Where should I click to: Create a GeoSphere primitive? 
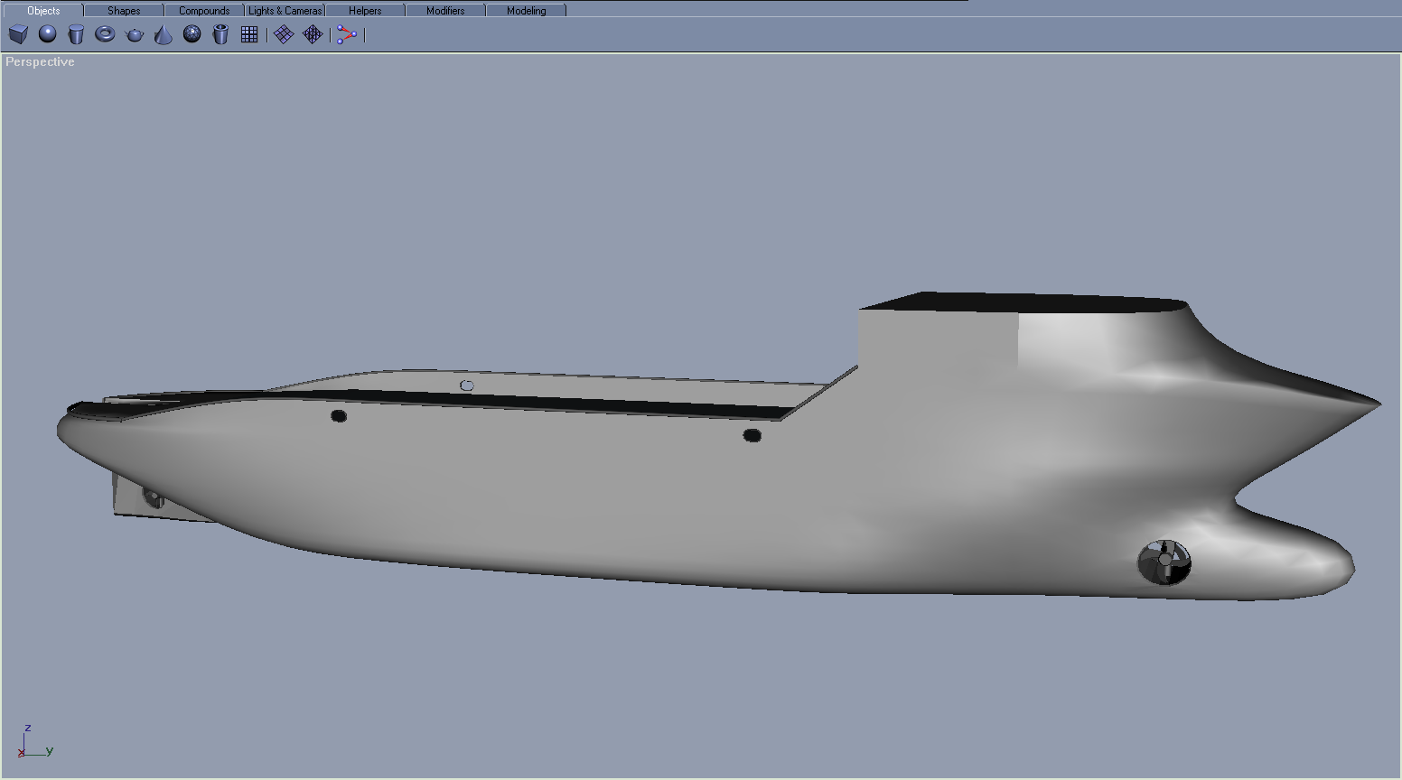(192, 34)
